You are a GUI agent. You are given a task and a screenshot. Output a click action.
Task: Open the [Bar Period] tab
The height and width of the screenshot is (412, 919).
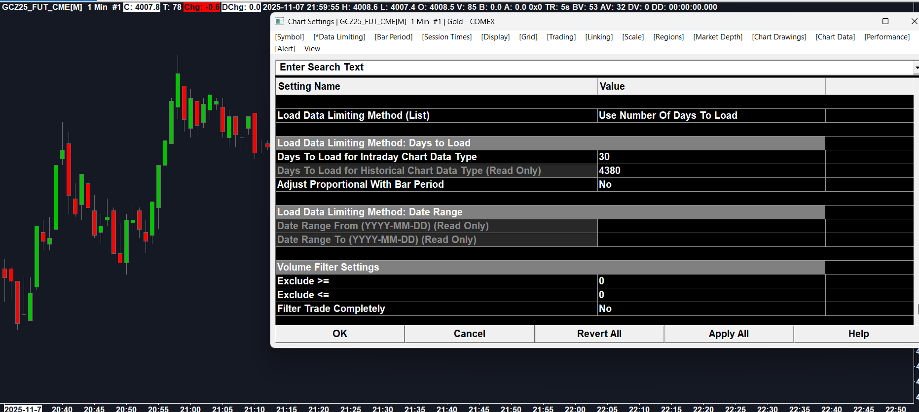(x=394, y=37)
